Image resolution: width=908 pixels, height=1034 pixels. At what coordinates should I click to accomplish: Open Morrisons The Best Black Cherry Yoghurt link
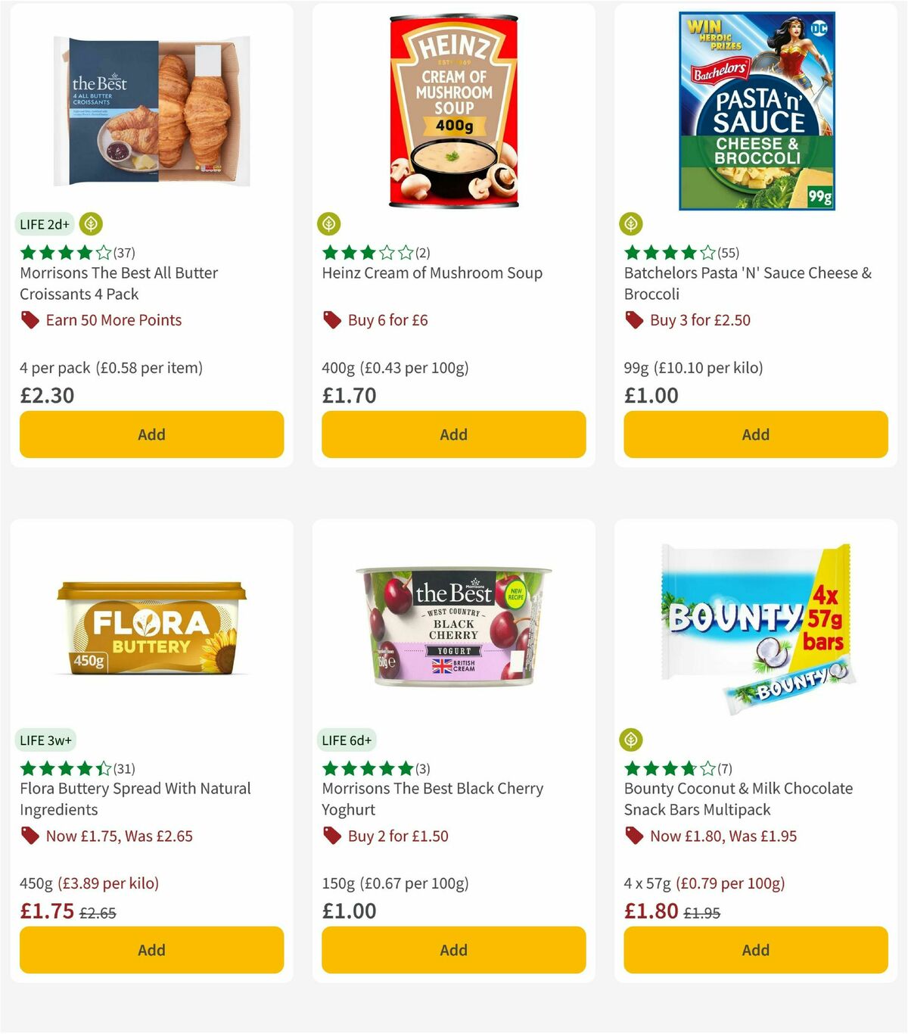[433, 799]
